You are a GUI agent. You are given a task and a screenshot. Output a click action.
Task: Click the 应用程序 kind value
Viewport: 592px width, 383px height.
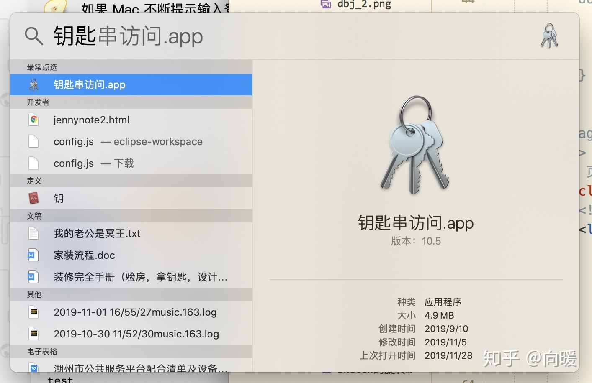click(443, 302)
